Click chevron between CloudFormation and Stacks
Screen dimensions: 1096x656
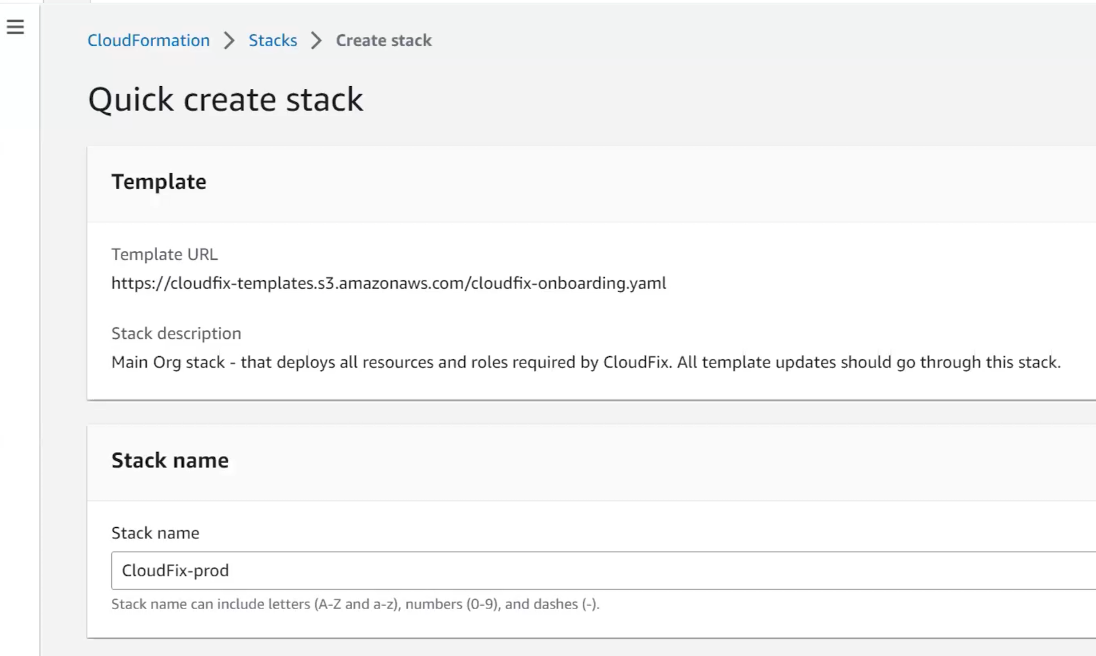[x=229, y=41]
